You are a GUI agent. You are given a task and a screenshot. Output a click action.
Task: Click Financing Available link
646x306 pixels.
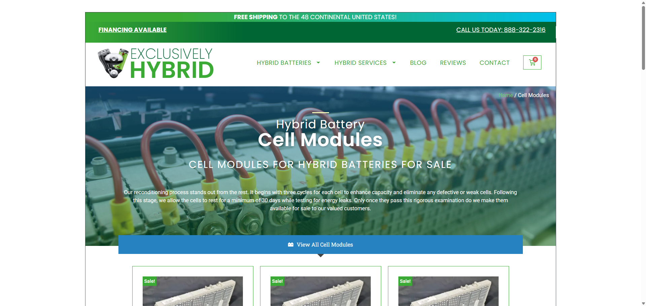point(133,30)
